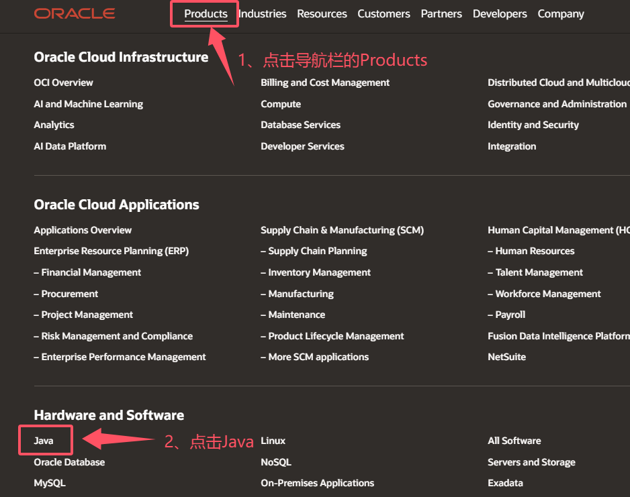Open Applications Overview link

click(x=83, y=230)
